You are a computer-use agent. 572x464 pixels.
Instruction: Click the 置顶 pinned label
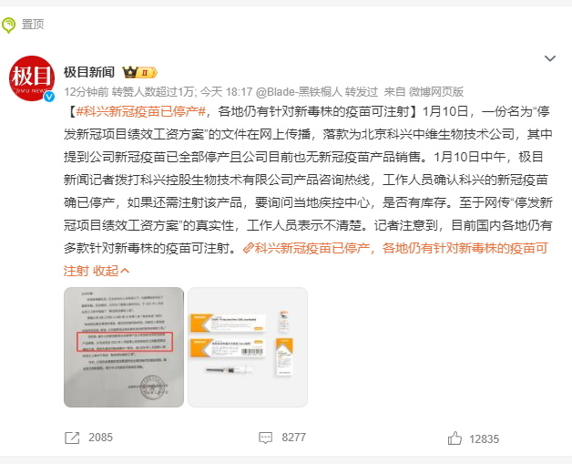pyautogui.click(x=33, y=25)
